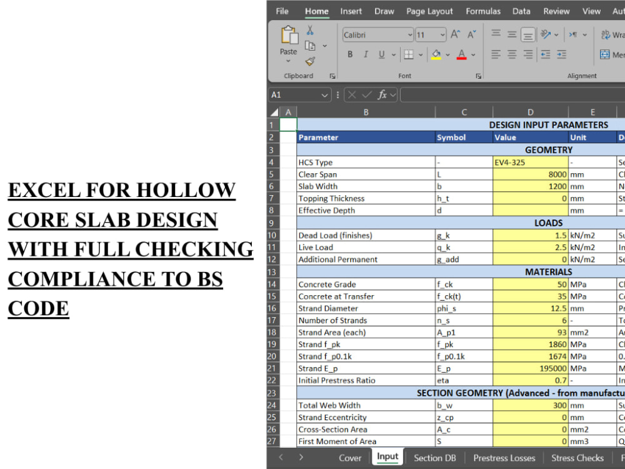
Task: Open the Paste options dropdown arrow
Action: point(288,61)
